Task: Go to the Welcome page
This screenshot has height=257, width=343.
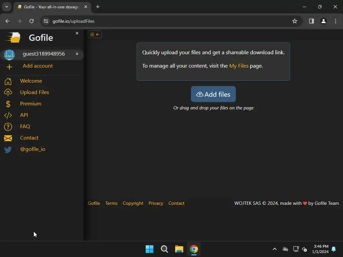Action: 31,81
